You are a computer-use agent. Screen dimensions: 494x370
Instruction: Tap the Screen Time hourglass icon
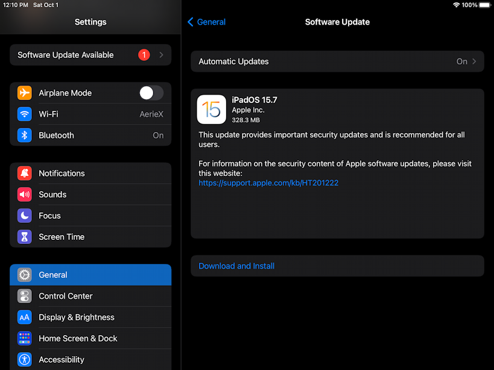[25, 237]
